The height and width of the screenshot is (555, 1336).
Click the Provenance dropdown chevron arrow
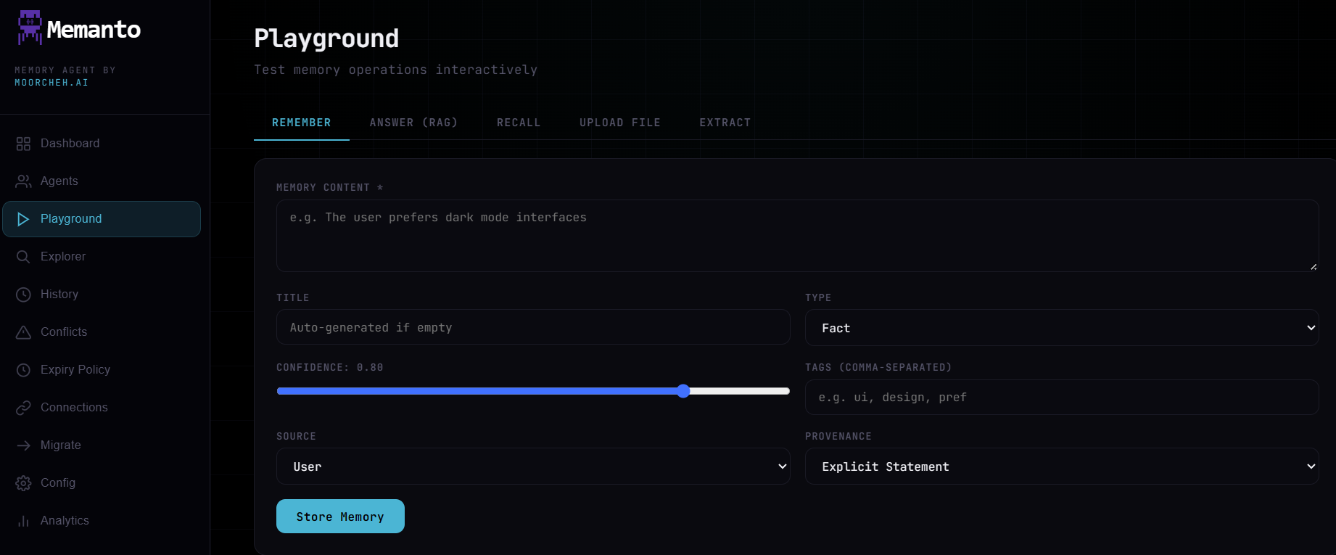click(x=1311, y=466)
